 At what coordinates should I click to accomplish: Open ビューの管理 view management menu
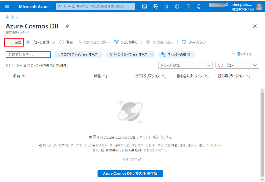pos(40,42)
